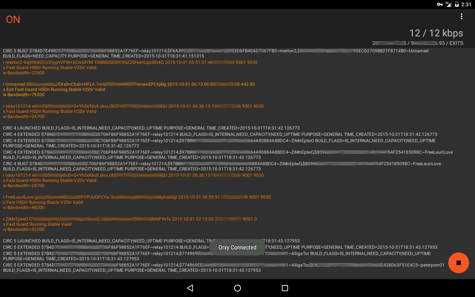
Task: Select the r ZiMnEpIwO relay line
Action: pyautogui.click(x=130, y=219)
